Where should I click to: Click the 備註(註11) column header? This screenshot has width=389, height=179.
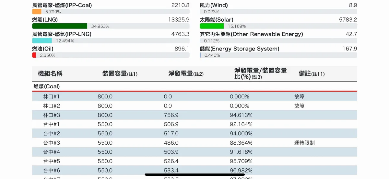coord(312,74)
